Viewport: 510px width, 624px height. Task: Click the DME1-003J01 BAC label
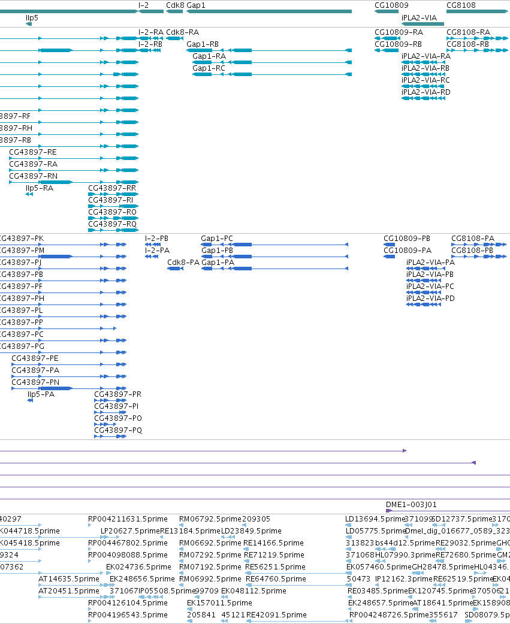[411, 504]
